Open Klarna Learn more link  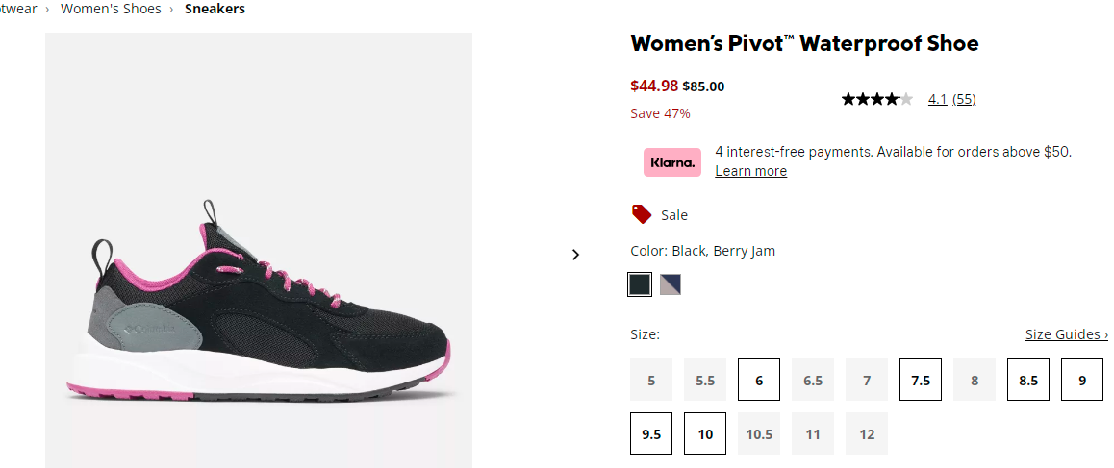(751, 171)
